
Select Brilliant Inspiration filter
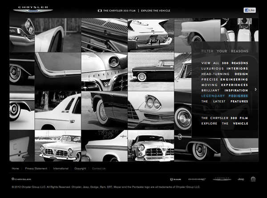[225, 90]
